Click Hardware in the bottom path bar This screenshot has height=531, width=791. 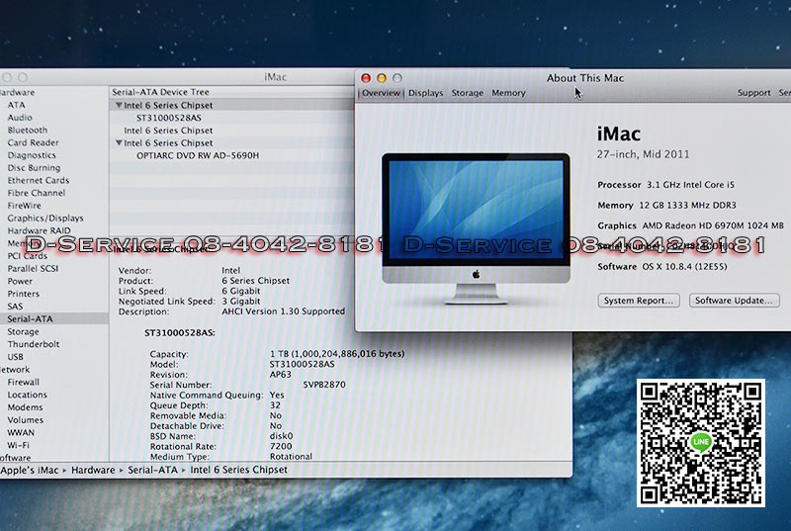click(x=93, y=470)
